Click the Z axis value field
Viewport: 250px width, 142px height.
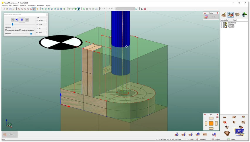click(x=42, y=28)
